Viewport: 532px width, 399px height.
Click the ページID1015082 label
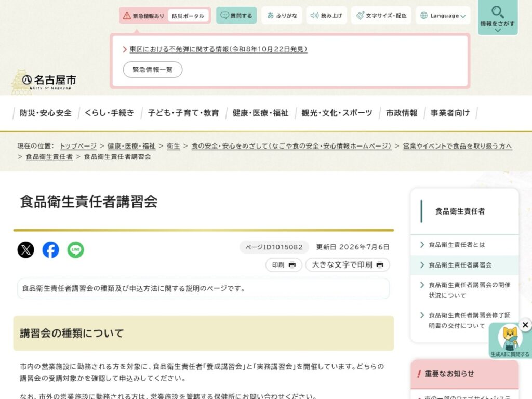(x=274, y=247)
